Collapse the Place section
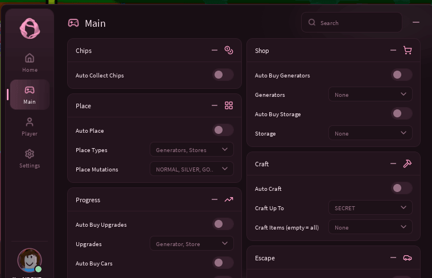Viewport: 432px width, 278px height. click(215, 105)
